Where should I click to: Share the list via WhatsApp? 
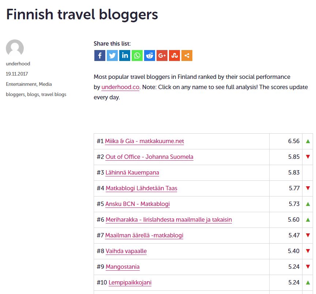coord(137,56)
